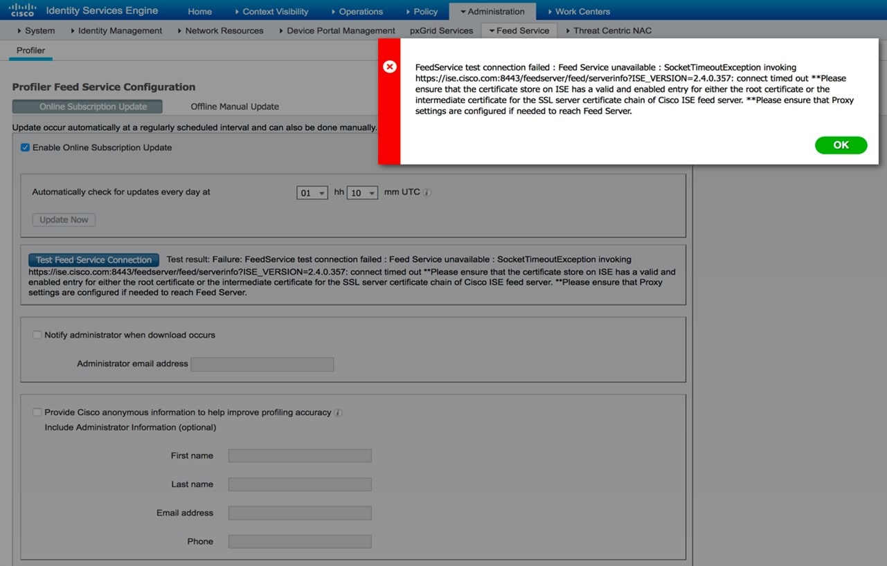Click the 'Include Administrator Information (optional)' text
Screen dimensions: 887x566
point(130,428)
